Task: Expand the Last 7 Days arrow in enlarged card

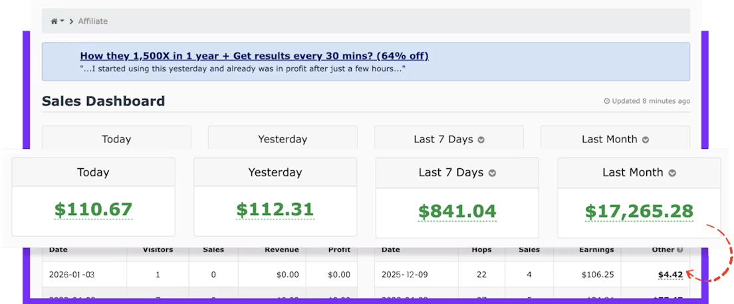Action: 493,173
